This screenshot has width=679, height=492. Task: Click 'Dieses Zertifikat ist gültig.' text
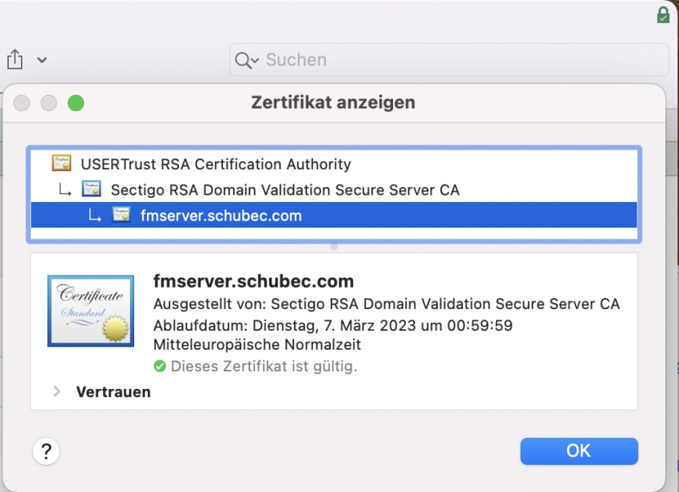[264, 367]
